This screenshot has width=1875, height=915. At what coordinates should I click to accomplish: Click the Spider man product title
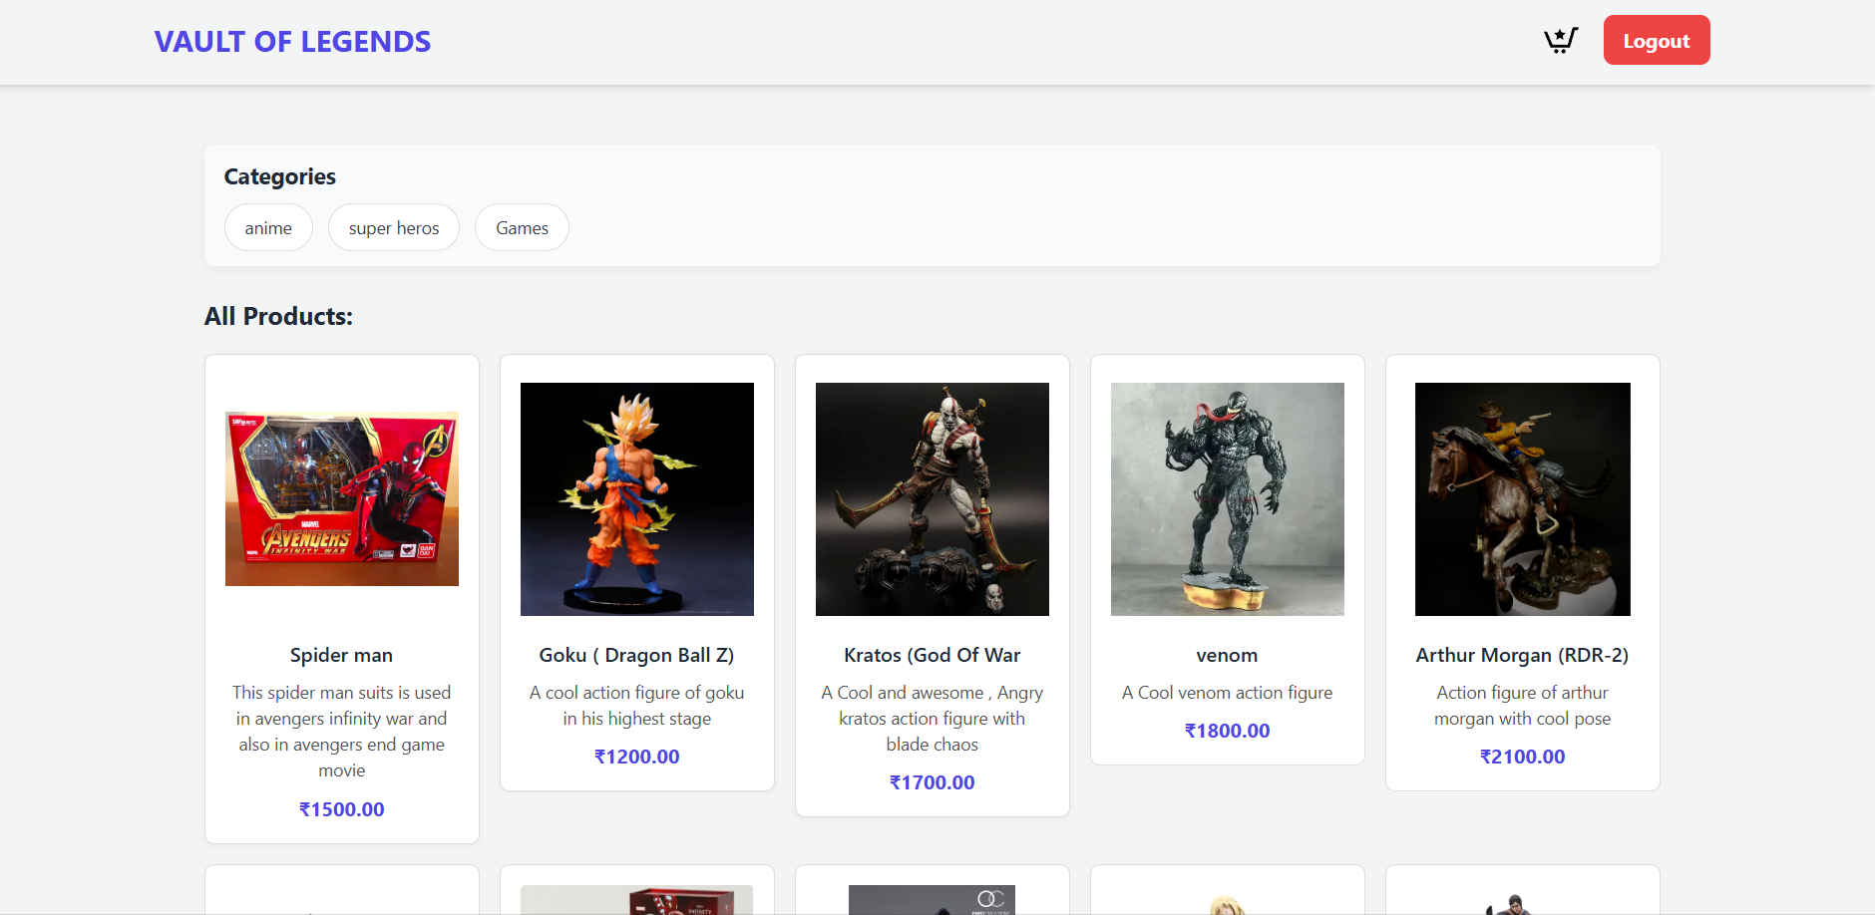[x=341, y=655]
